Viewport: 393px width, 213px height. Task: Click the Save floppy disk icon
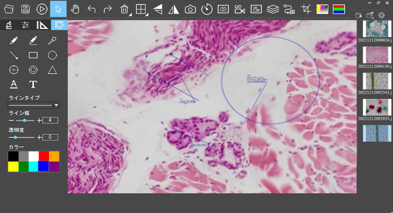pyautogui.click(x=25, y=9)
